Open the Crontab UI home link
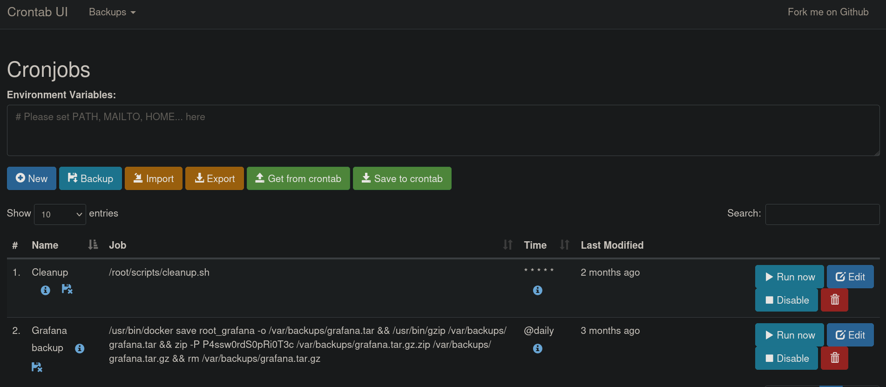 point(37,12)
